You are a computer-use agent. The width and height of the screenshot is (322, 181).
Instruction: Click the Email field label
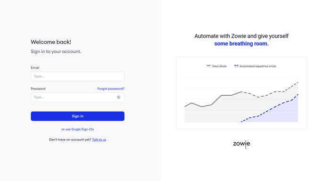[35, 68]
